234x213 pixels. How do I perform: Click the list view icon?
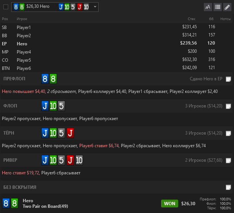[x=218, y=7]
